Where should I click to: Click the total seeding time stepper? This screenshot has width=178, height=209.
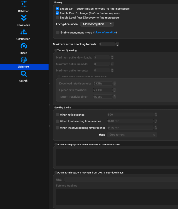pyautogui.click(x=156, y=121)
